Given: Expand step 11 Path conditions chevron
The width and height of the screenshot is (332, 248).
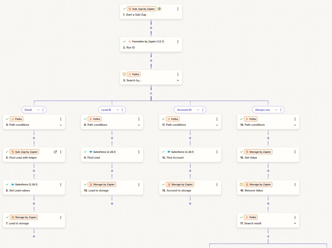Looking at the screenshot, I should [x=217, y=125].
